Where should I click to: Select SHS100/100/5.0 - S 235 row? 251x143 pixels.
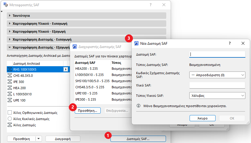click(103, 81)
